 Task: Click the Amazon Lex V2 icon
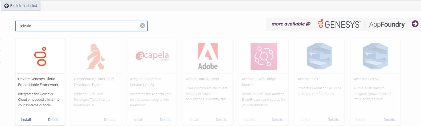coord(375,56)
